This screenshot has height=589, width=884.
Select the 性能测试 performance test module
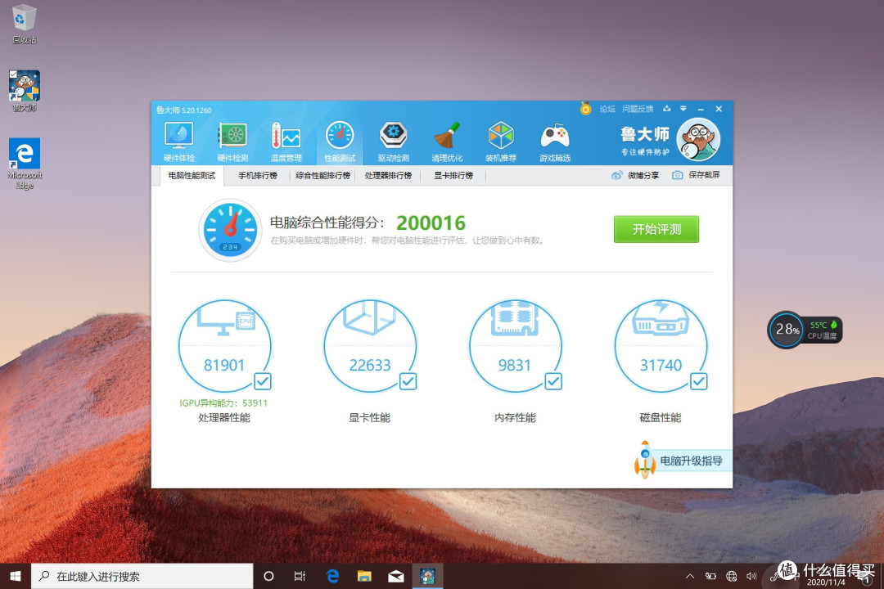[340, 142]
